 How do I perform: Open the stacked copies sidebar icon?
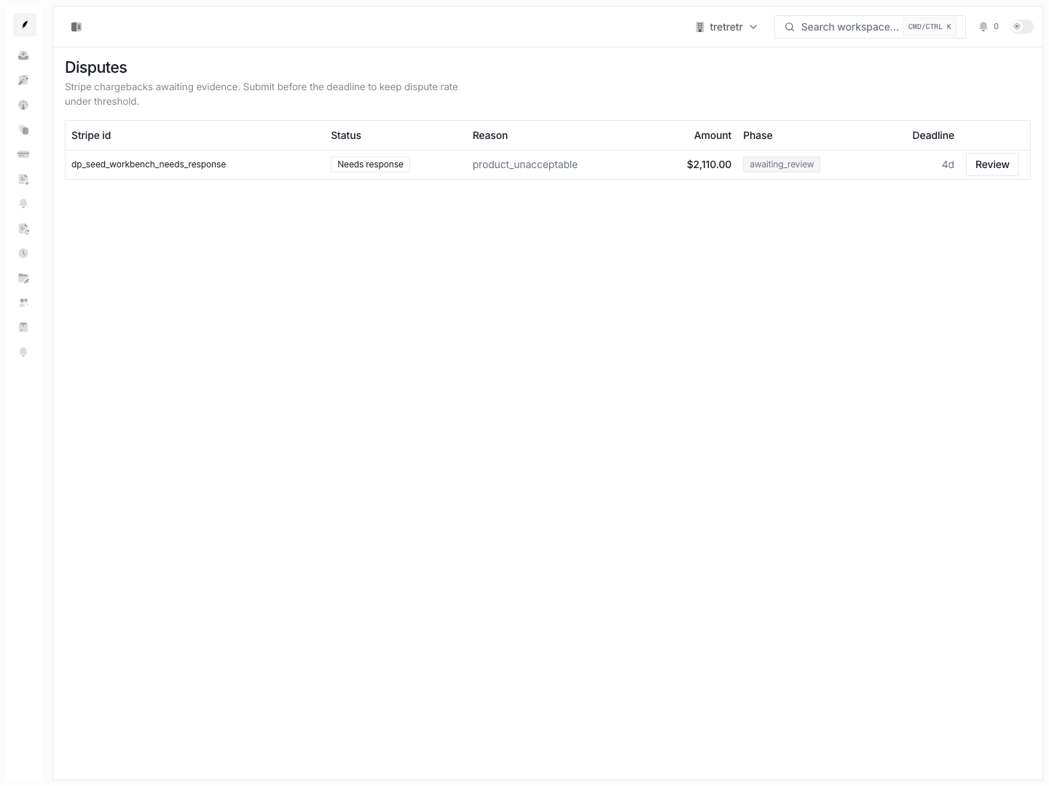click(23, 130)
